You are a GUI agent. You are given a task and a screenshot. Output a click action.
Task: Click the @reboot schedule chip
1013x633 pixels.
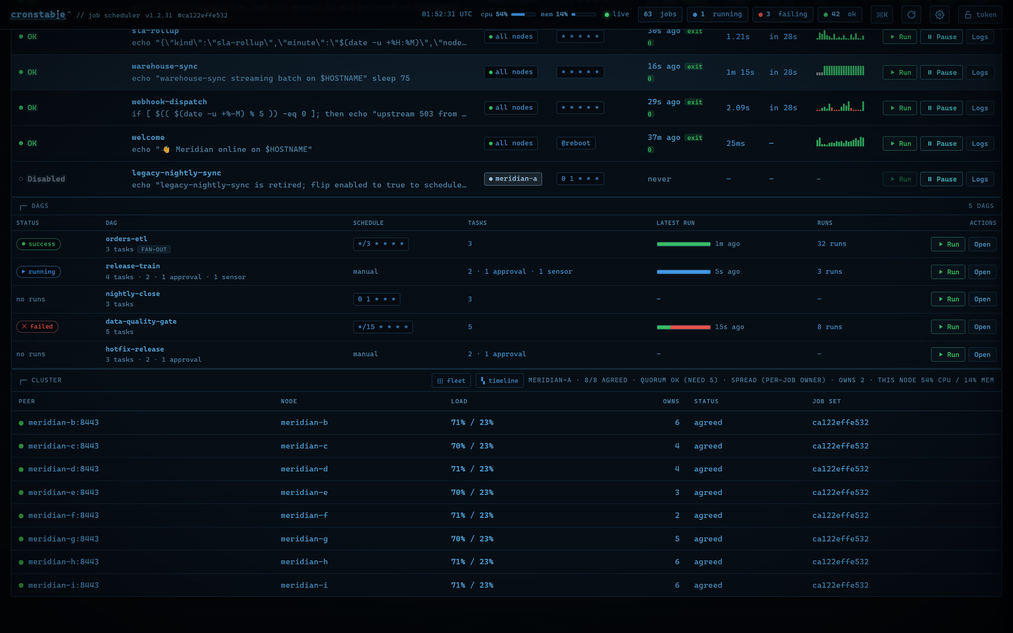click(x=576, y=143)
